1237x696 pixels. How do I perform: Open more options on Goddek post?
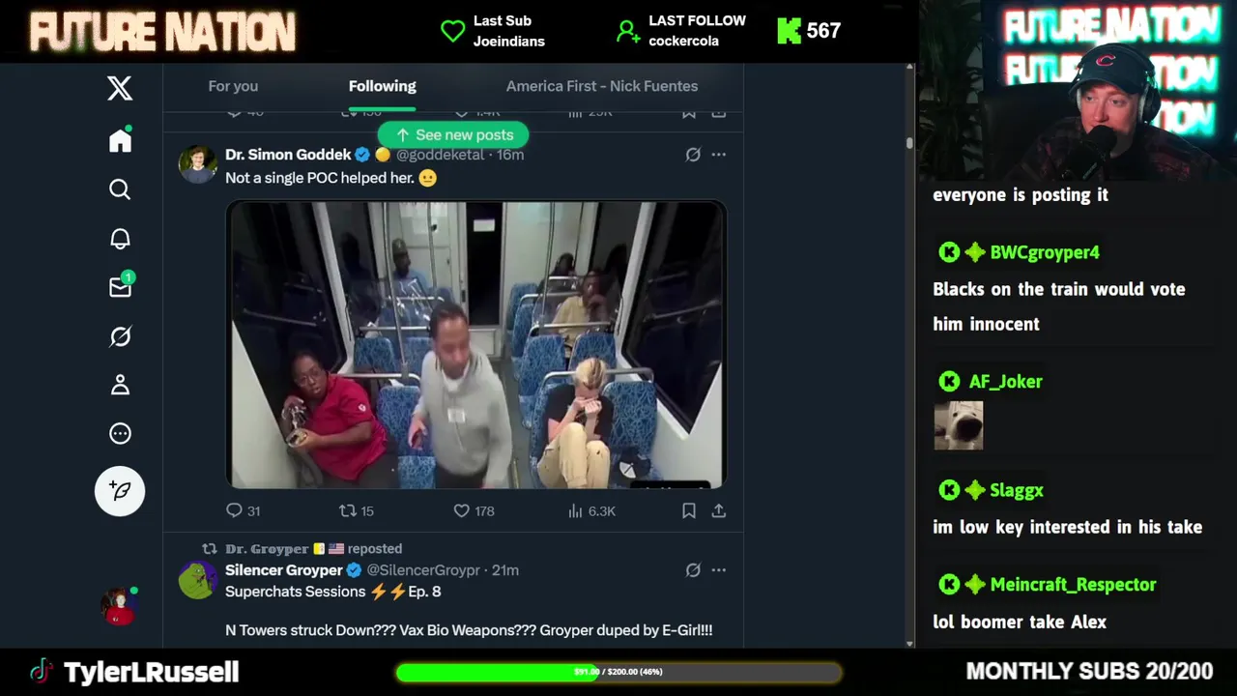coord(719,155)
